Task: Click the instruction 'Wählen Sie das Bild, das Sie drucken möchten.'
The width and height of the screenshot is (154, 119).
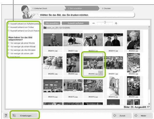Action: [x=64, y=15]
